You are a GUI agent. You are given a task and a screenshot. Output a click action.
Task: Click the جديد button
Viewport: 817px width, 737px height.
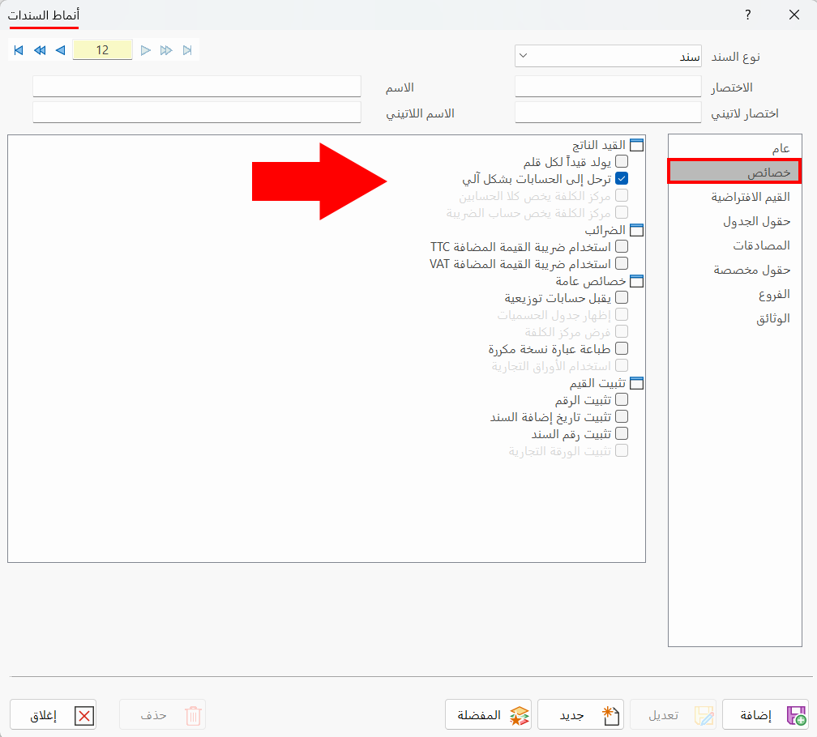pyautogui.click(x=581, y=714)
